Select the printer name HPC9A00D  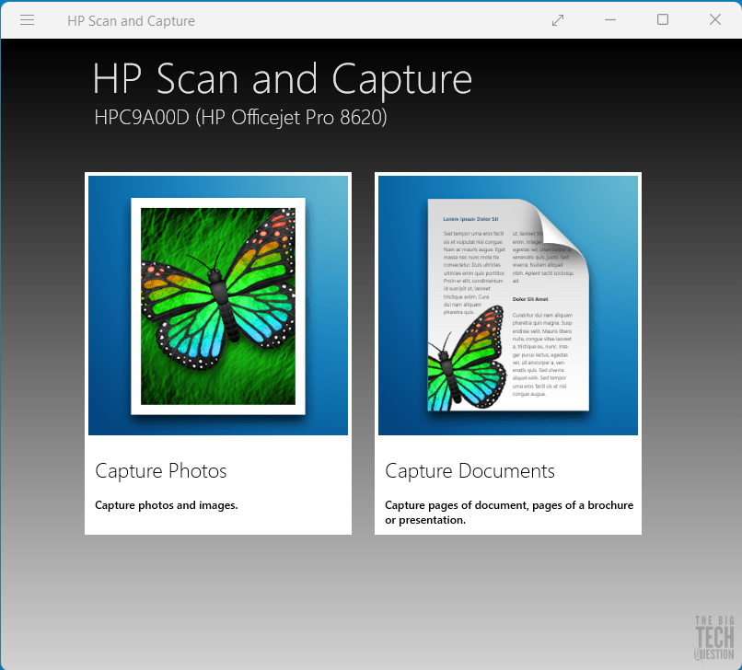coord(132,118)
